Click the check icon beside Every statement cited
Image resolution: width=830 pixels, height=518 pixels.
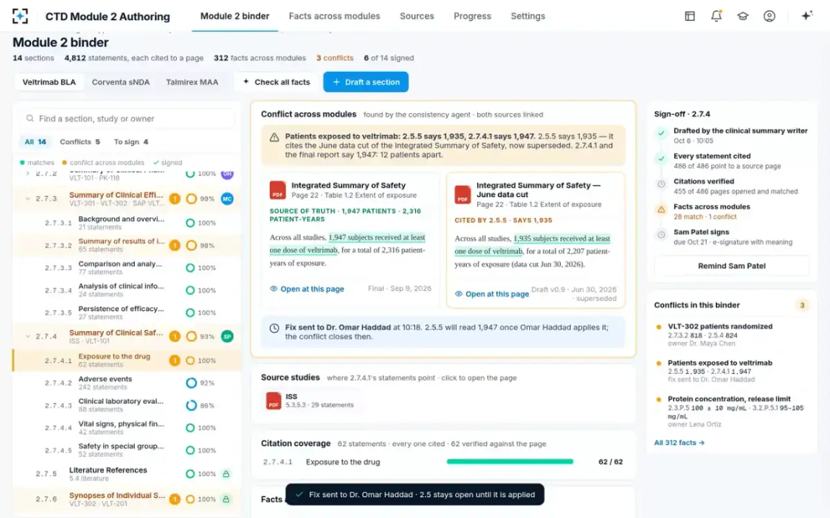pyautogui.click(x=661, y=158)
